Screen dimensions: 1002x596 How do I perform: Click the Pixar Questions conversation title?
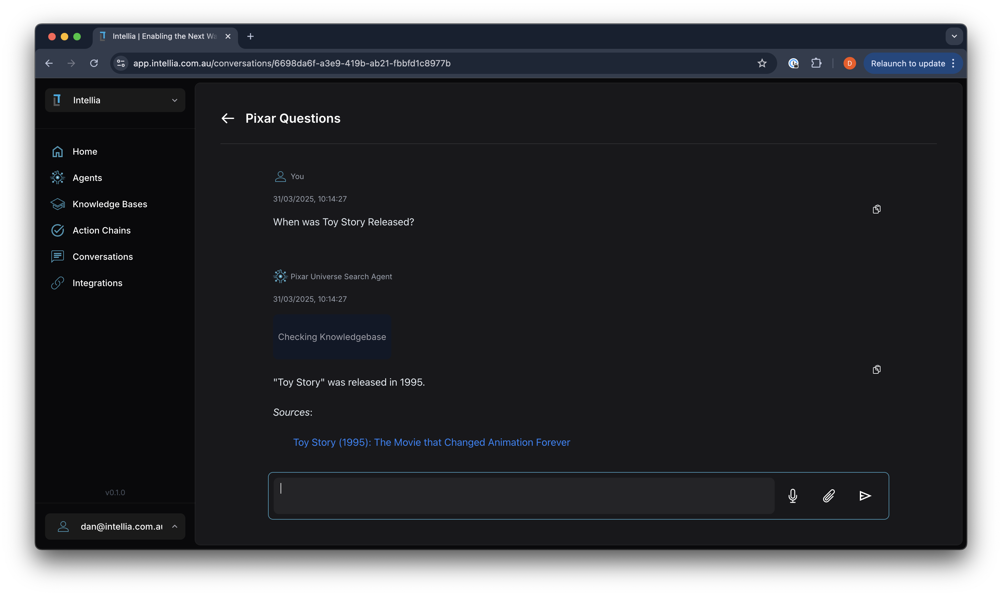(293, 118)
